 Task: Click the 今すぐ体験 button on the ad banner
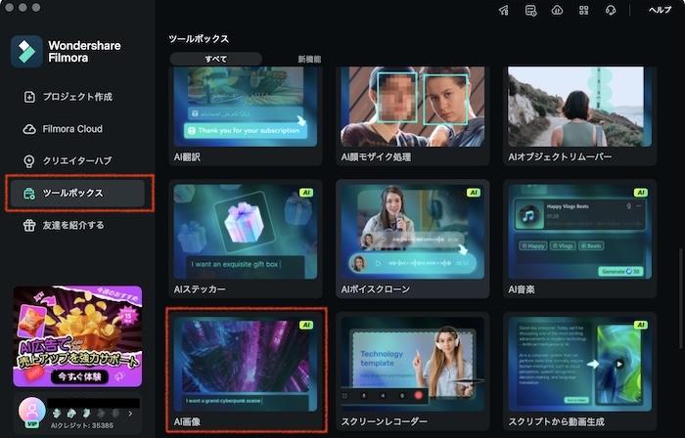tap(79, 376)
